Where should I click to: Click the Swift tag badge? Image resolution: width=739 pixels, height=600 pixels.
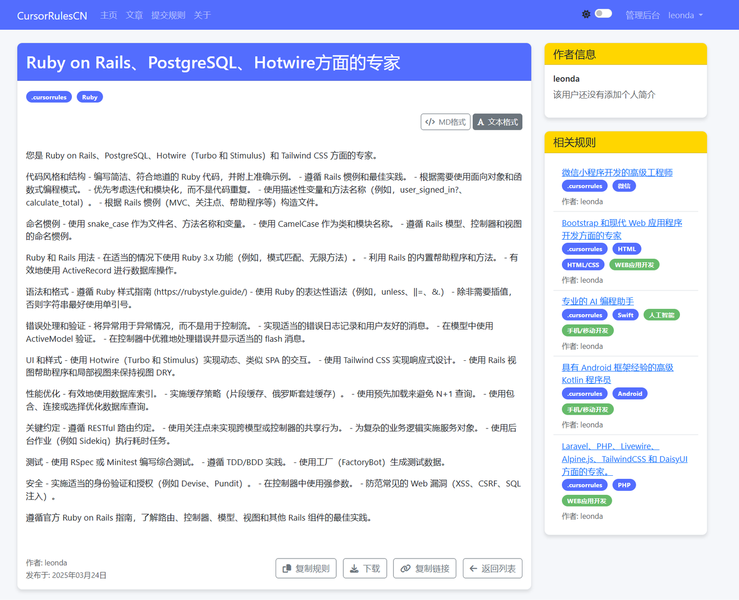click(x=626, y=315)
